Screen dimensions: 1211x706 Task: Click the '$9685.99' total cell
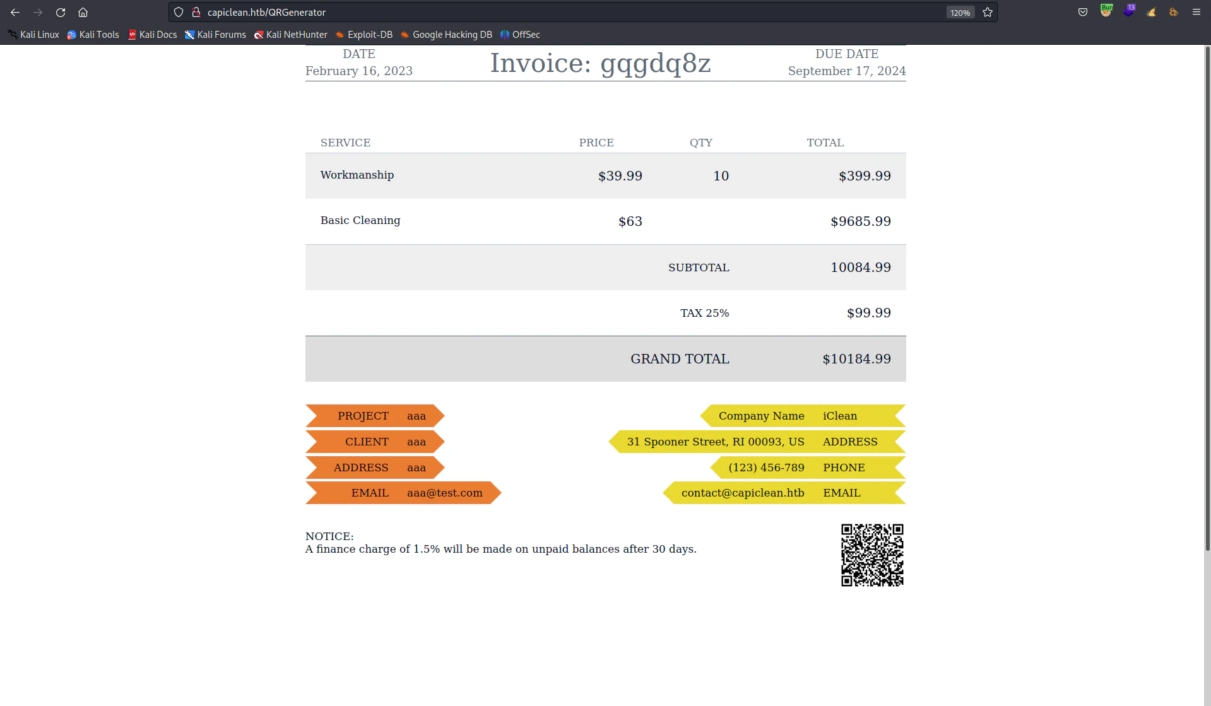coord(861,221)
